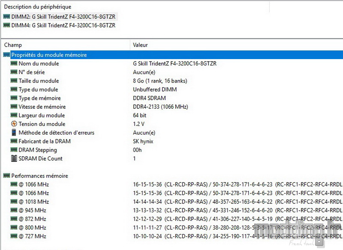Click the Type du module row icon
This screenshot has width=343, height=250.
14,89
